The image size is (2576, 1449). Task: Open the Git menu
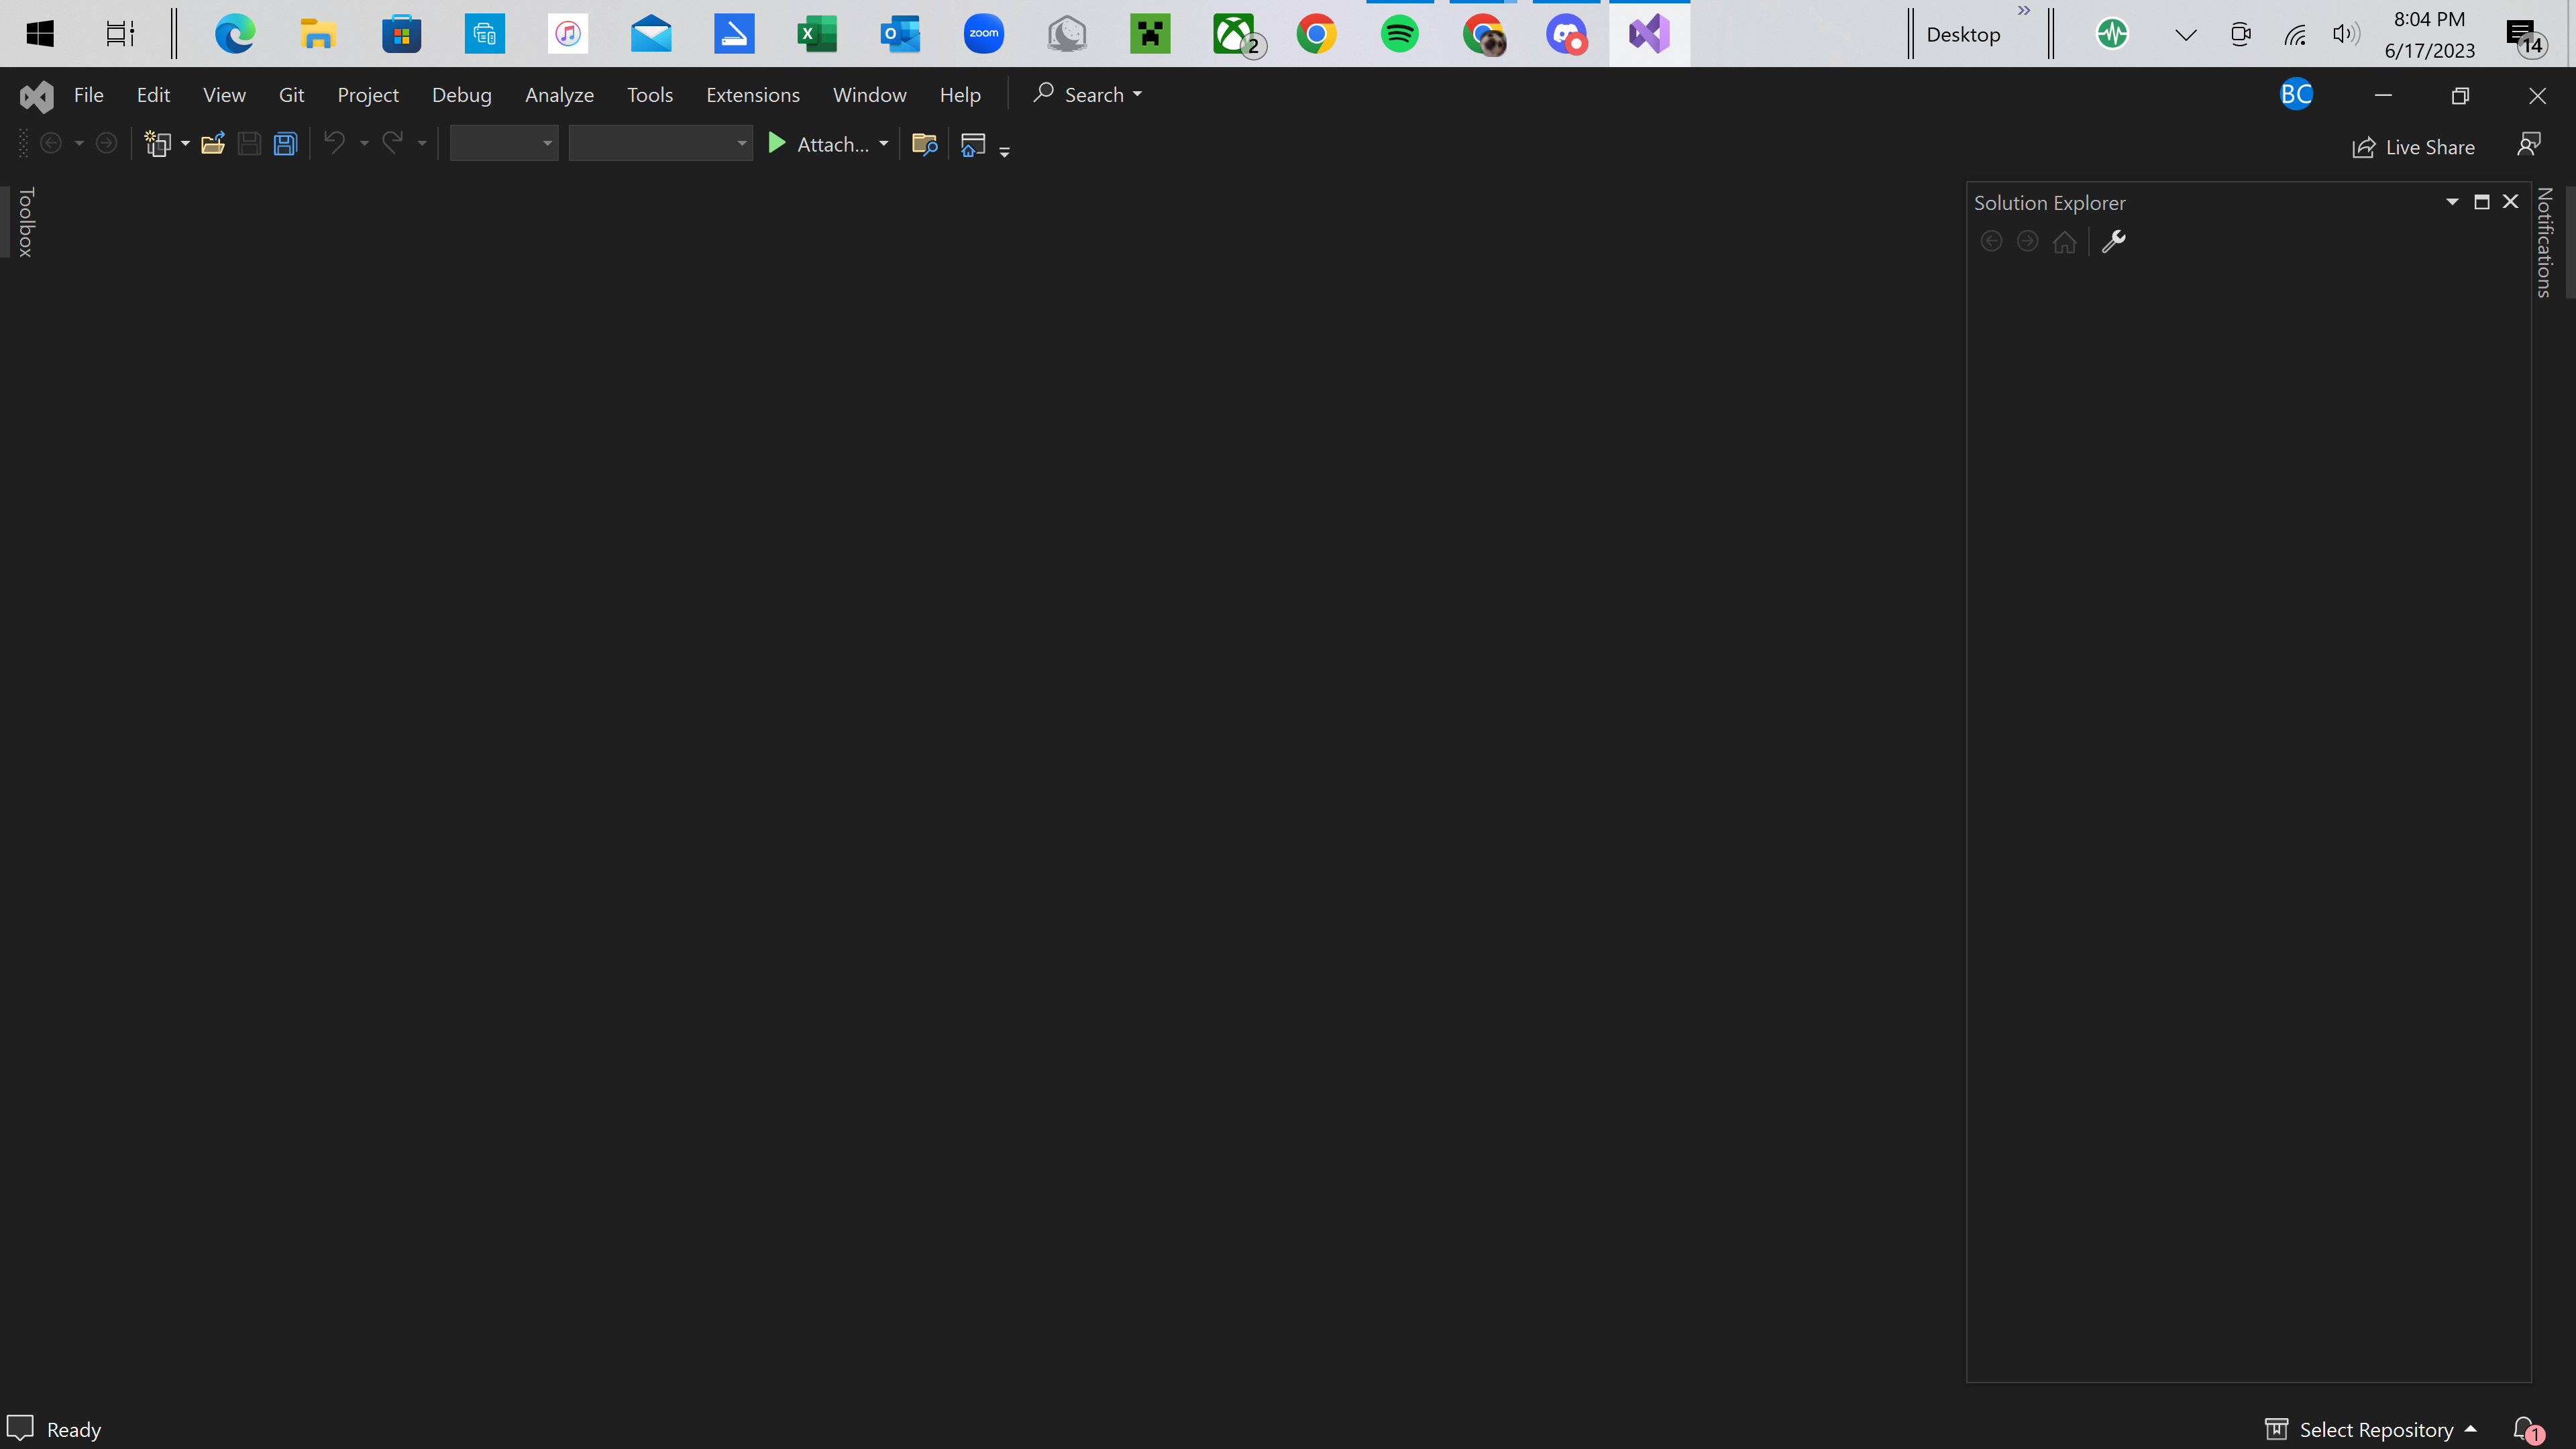point(291,95)
